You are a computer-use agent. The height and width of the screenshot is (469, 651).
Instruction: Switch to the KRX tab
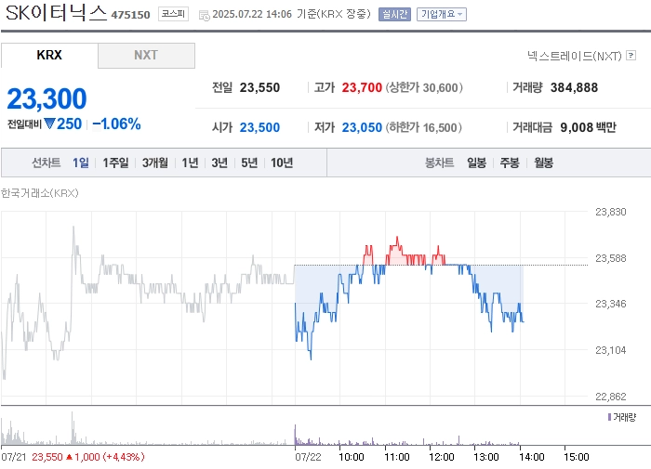(x=49, y=55)
